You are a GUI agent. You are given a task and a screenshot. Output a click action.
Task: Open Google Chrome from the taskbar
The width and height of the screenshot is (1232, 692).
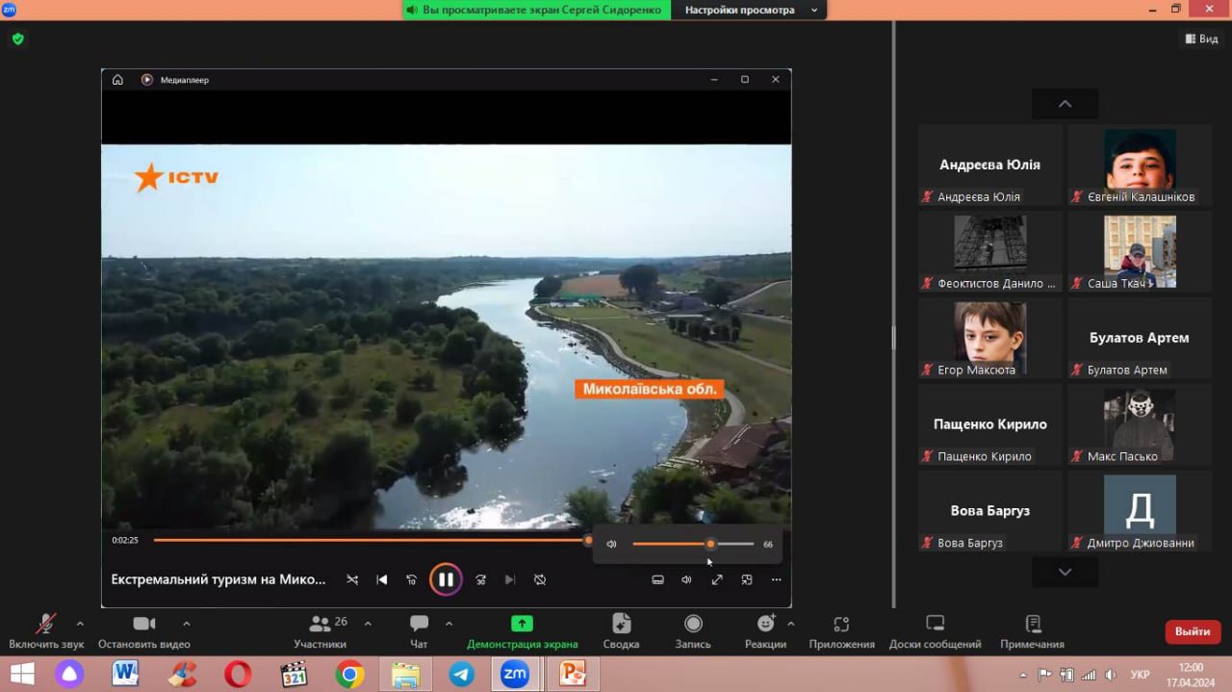[349, 674]
